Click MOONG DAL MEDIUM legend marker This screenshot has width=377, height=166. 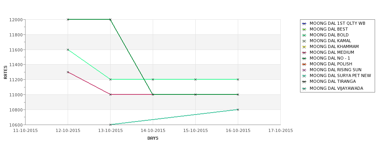click(x=304, y=53)
